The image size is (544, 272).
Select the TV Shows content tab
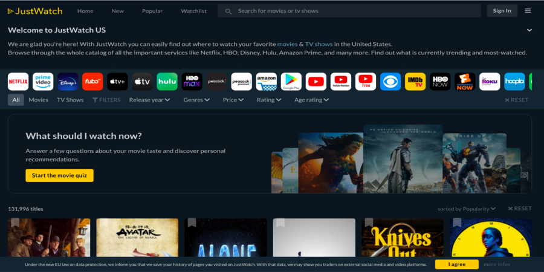(70, 100)
